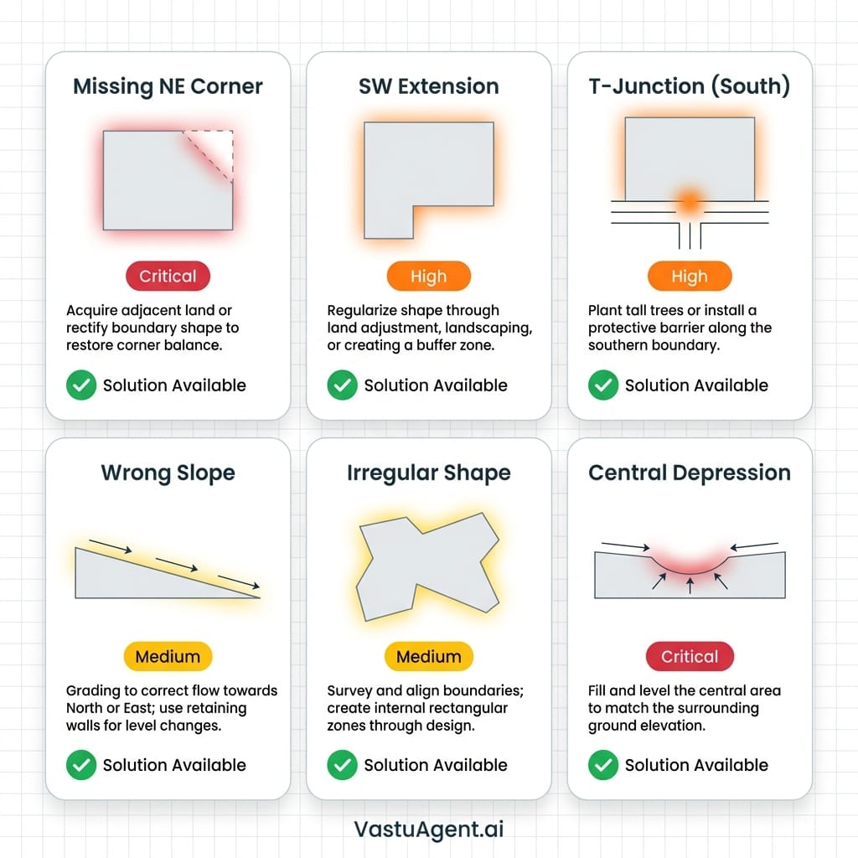Screen dimensions: 858x858
Task: Open the VastuAgent.ai link at the bottom
Action: (429, 829)
